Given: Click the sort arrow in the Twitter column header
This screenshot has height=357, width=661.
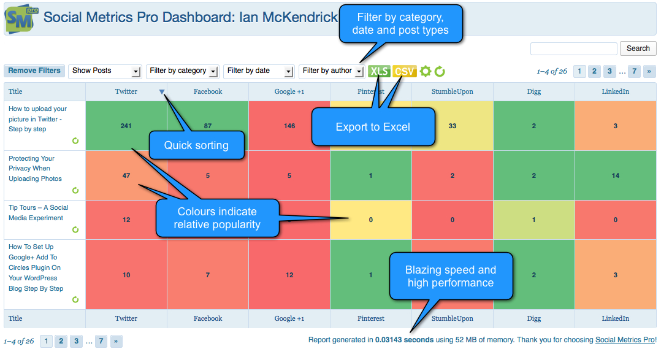Looking at the screenshot, I should [x=162, y=92].
